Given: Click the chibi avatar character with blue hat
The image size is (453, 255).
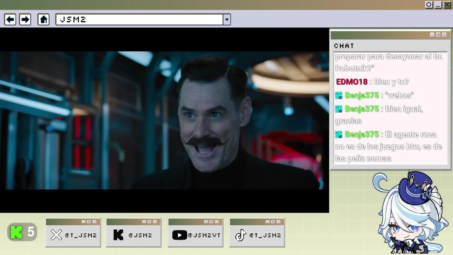Looking at the screenshot, I should (x=411, y=212).
